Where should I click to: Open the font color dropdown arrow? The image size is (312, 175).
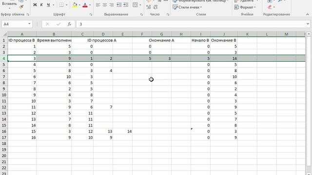tap(90, 5)
